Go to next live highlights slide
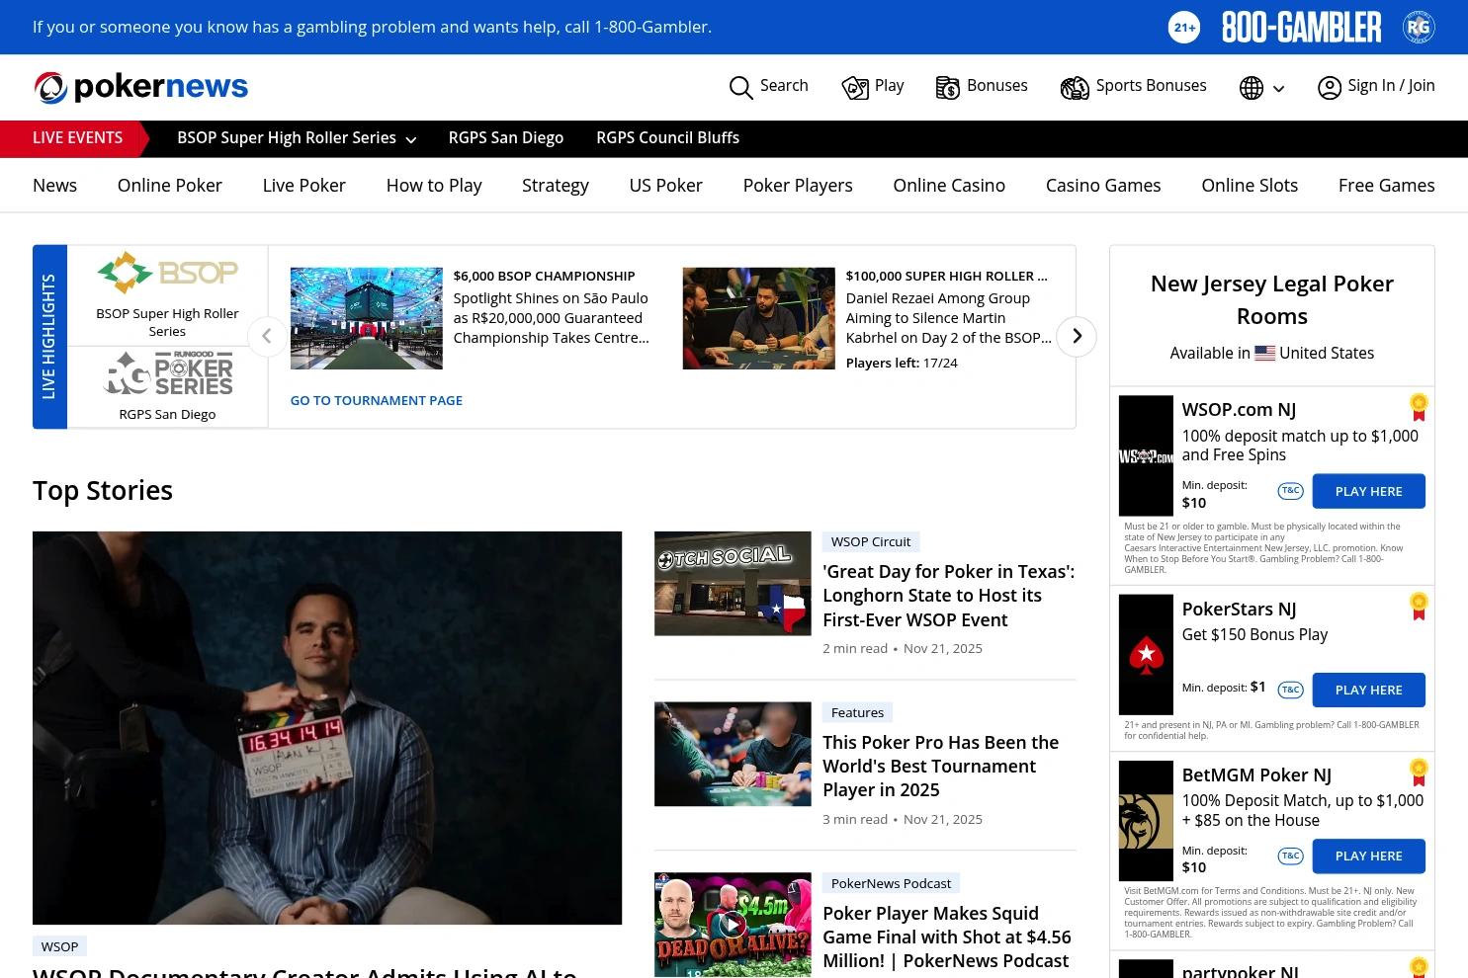1468x978 pixels. 1077,337
